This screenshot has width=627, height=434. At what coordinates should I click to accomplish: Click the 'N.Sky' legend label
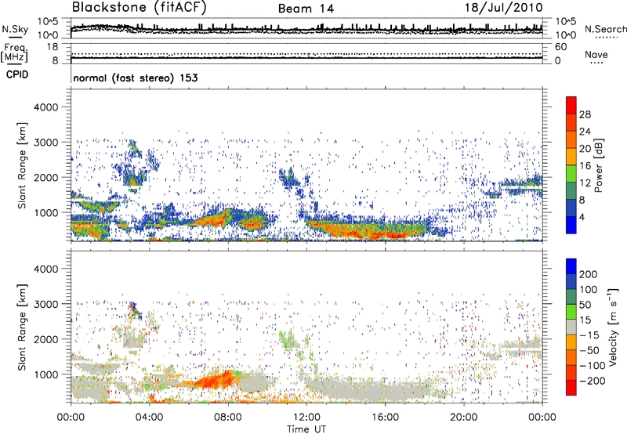coord(15,29)
